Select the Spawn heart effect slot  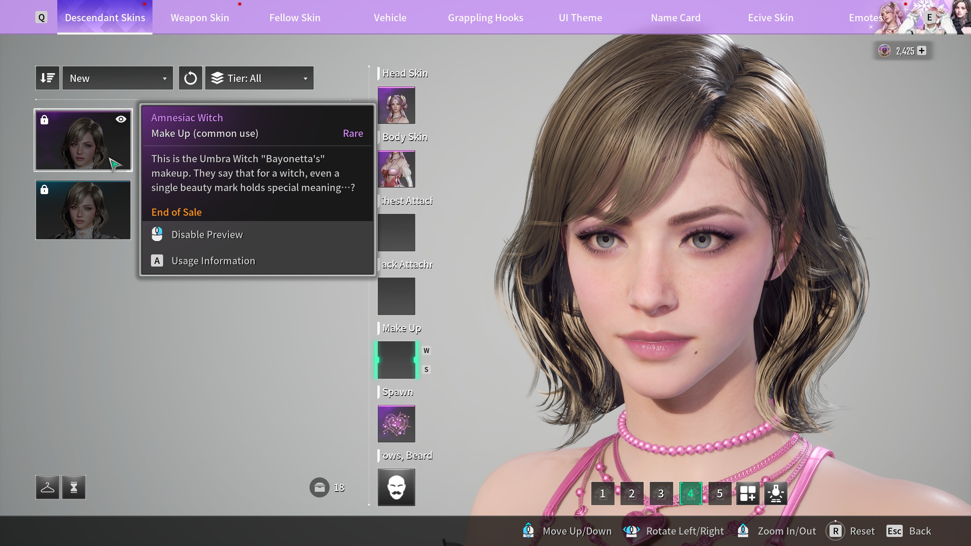(396, 424)
